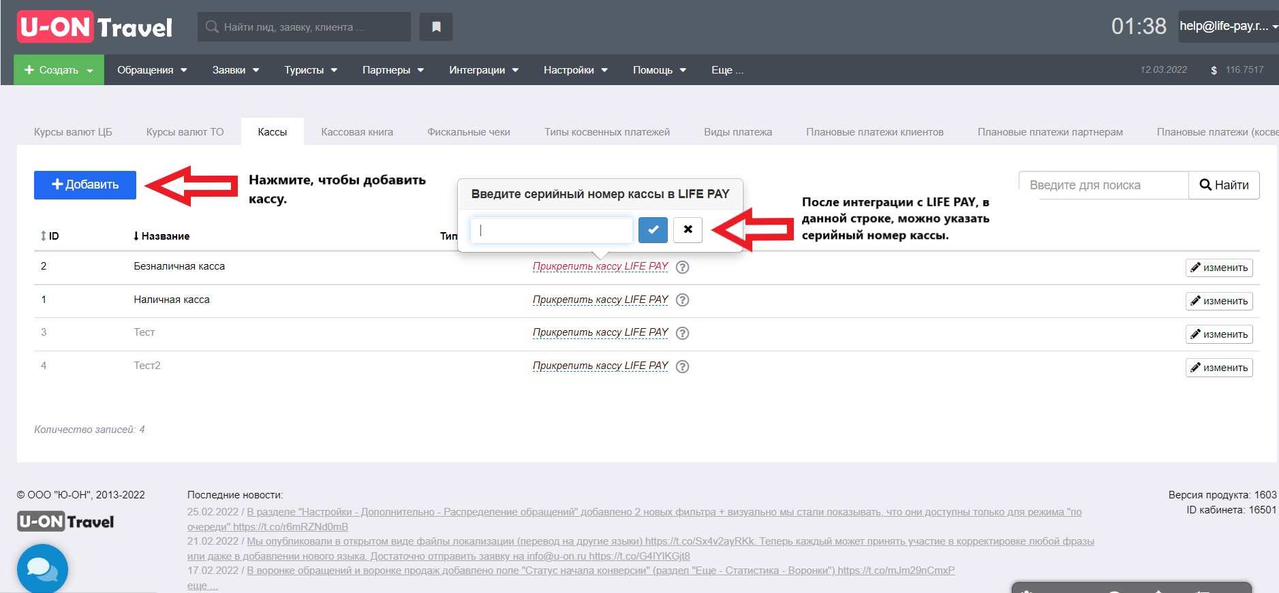Click Прикрепить кассу LIFE PAY for Тест2

point(600,366)
